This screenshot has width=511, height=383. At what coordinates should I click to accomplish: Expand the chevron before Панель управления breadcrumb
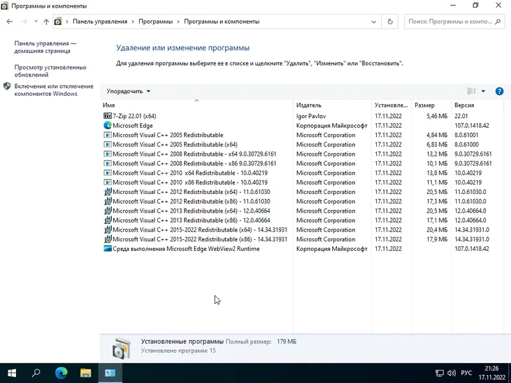(x=67, y=22)
